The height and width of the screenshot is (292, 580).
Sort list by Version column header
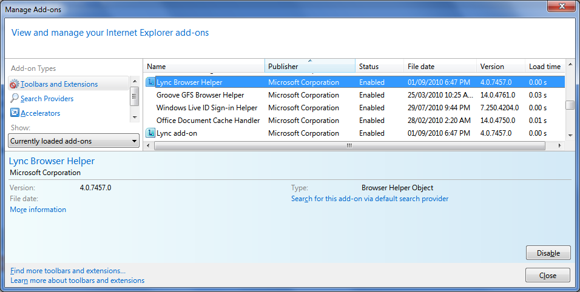[501, 67]
